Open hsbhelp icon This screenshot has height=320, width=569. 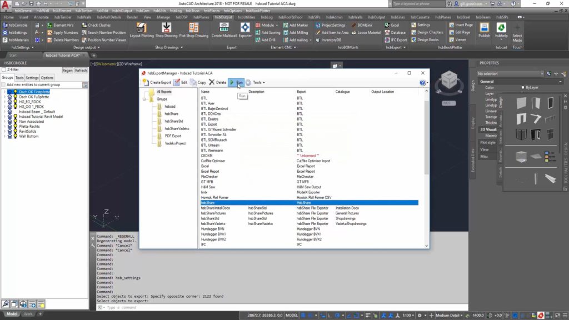coord(501,30)
